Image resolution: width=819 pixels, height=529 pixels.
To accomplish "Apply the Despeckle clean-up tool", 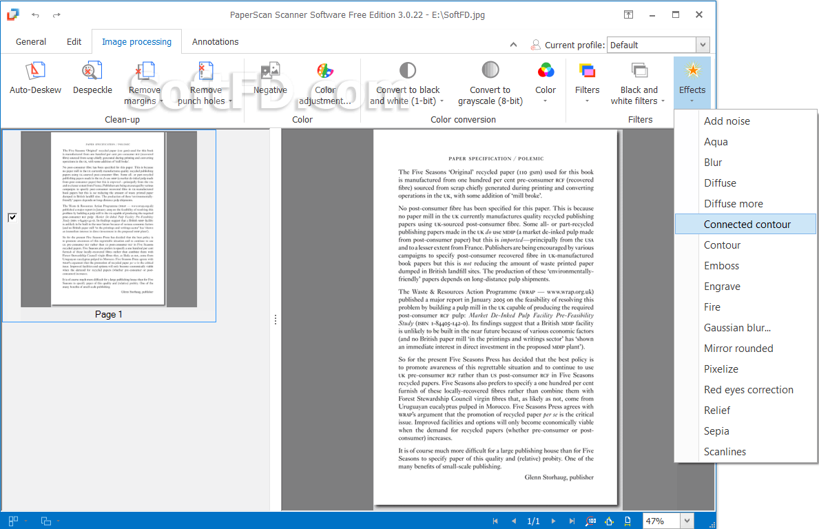I will pos(92,79).
